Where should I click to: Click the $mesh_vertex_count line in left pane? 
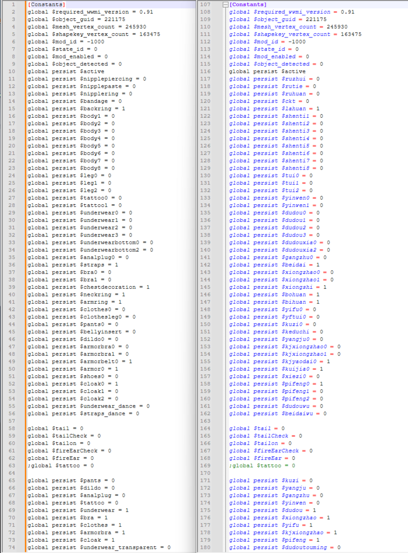click(87, 27)
